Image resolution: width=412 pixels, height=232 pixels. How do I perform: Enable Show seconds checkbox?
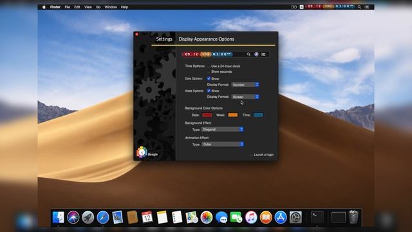coord(209,72)
